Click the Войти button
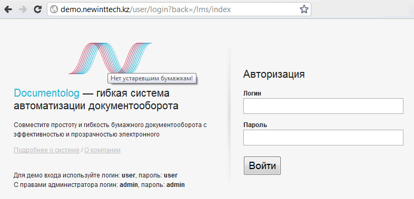 (x=262, y=166)
